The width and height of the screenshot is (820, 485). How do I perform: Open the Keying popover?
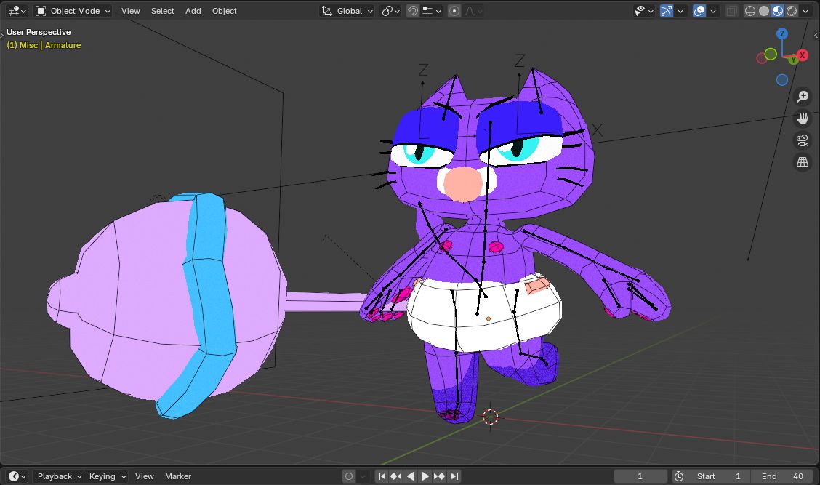tap(107, 476)
